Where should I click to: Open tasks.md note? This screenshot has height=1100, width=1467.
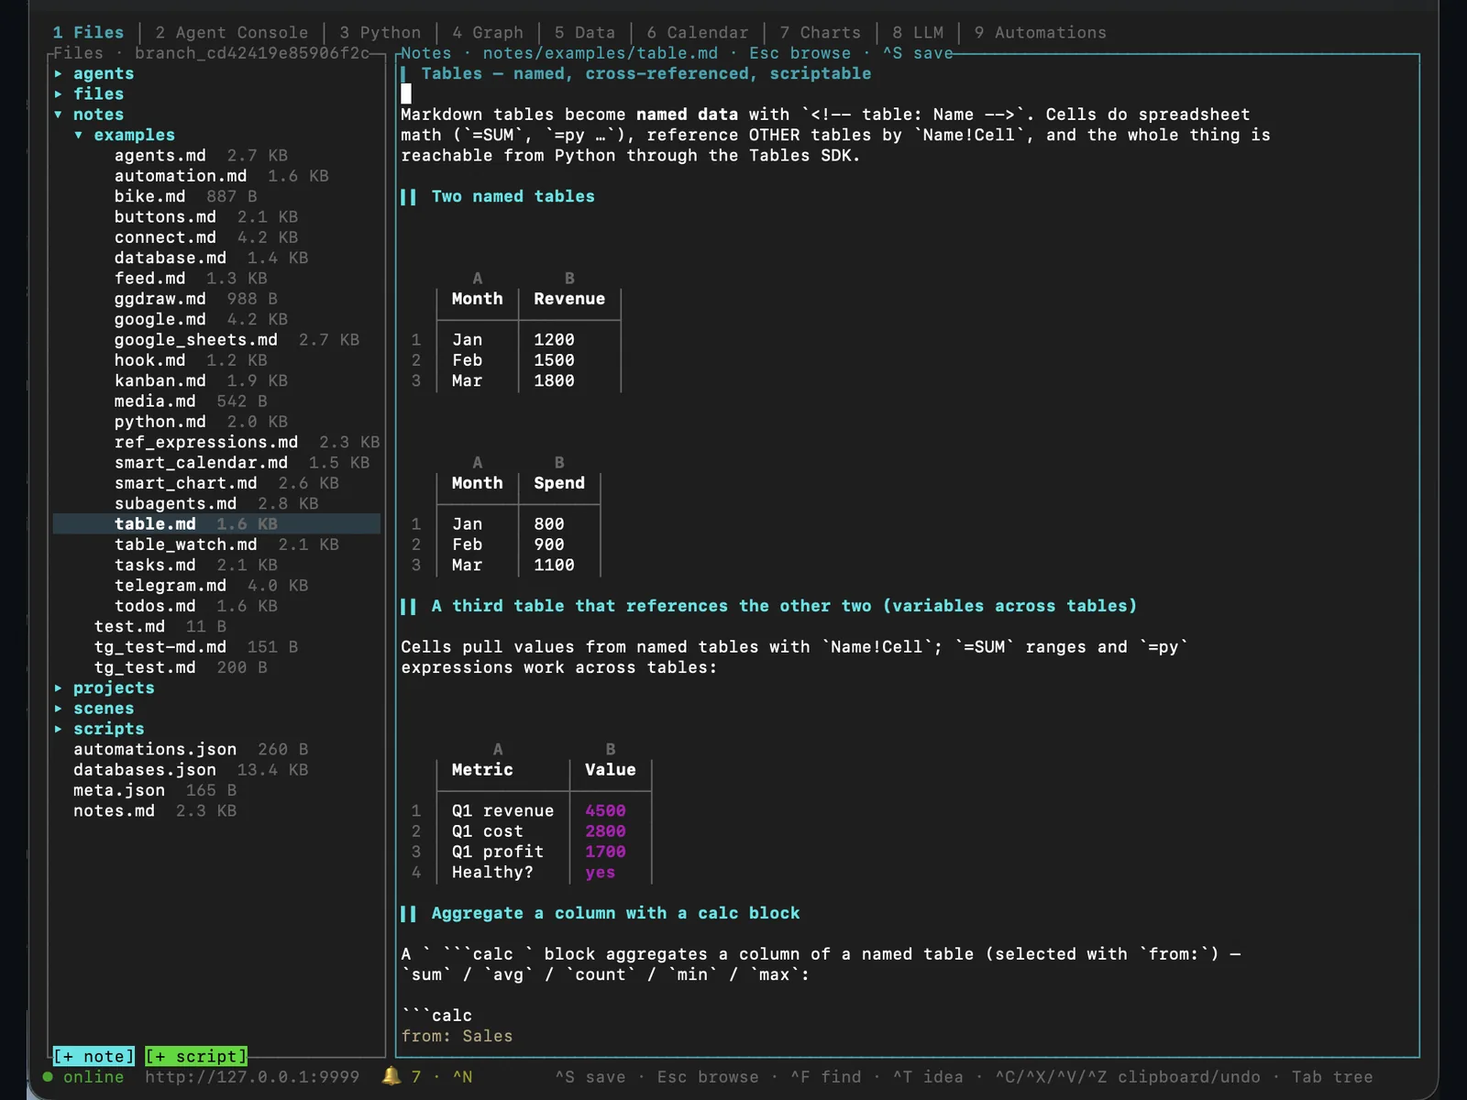(x=155, y=565)
